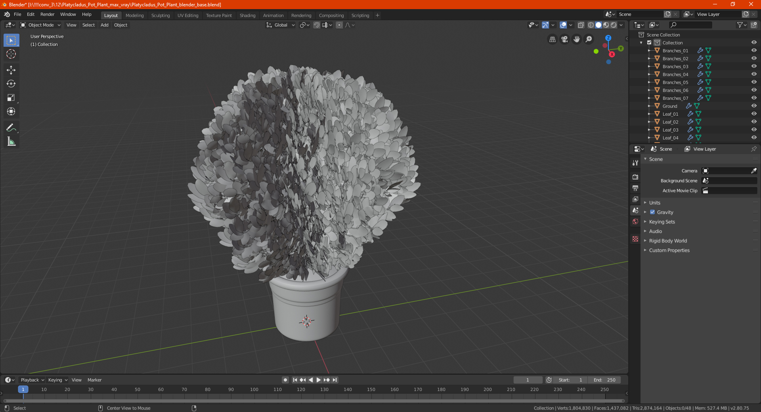The height and width of the screenshot is (412, 761).
Task: Click the new scene icon beside Scene field
Action: tap(667, 14)
